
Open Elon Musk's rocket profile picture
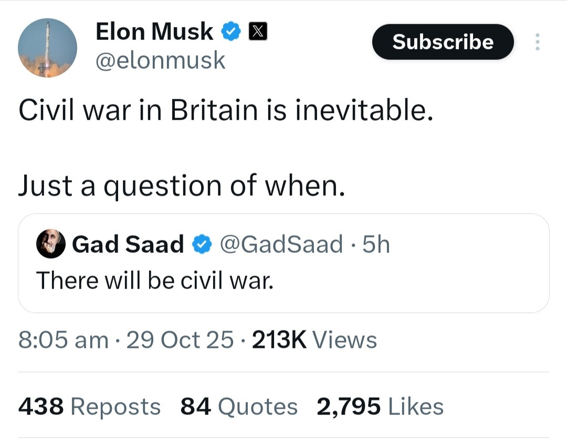click(48, 48)
